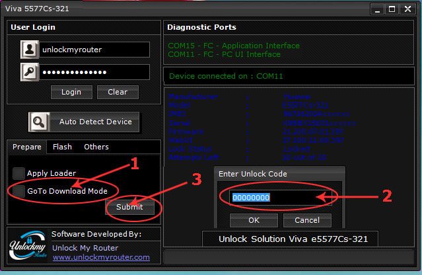Tick the GoTo Download Mode checkbox
Image resolution: width=422 pixels, height=275 pixels.
pos(18,191)
